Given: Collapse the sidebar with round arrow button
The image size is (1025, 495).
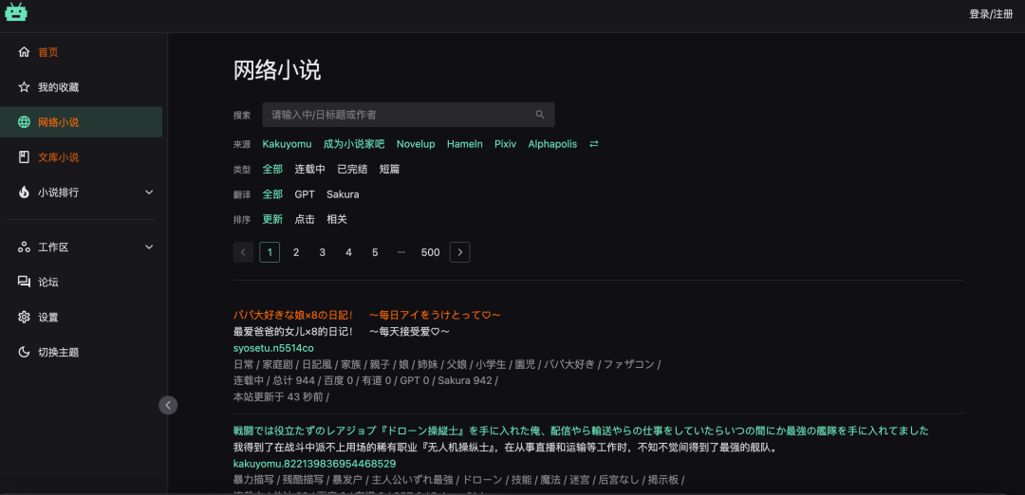Looking at the screenshot, I should pyautogui.click(x=168, y=406).
